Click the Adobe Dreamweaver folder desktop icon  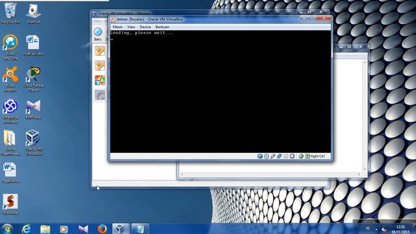[10, 143]
